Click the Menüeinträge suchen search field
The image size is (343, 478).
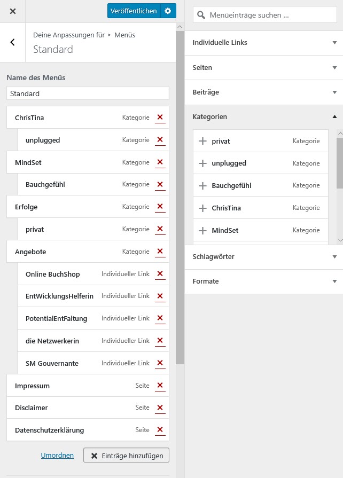pyautogui.click(x=270, y=15)
